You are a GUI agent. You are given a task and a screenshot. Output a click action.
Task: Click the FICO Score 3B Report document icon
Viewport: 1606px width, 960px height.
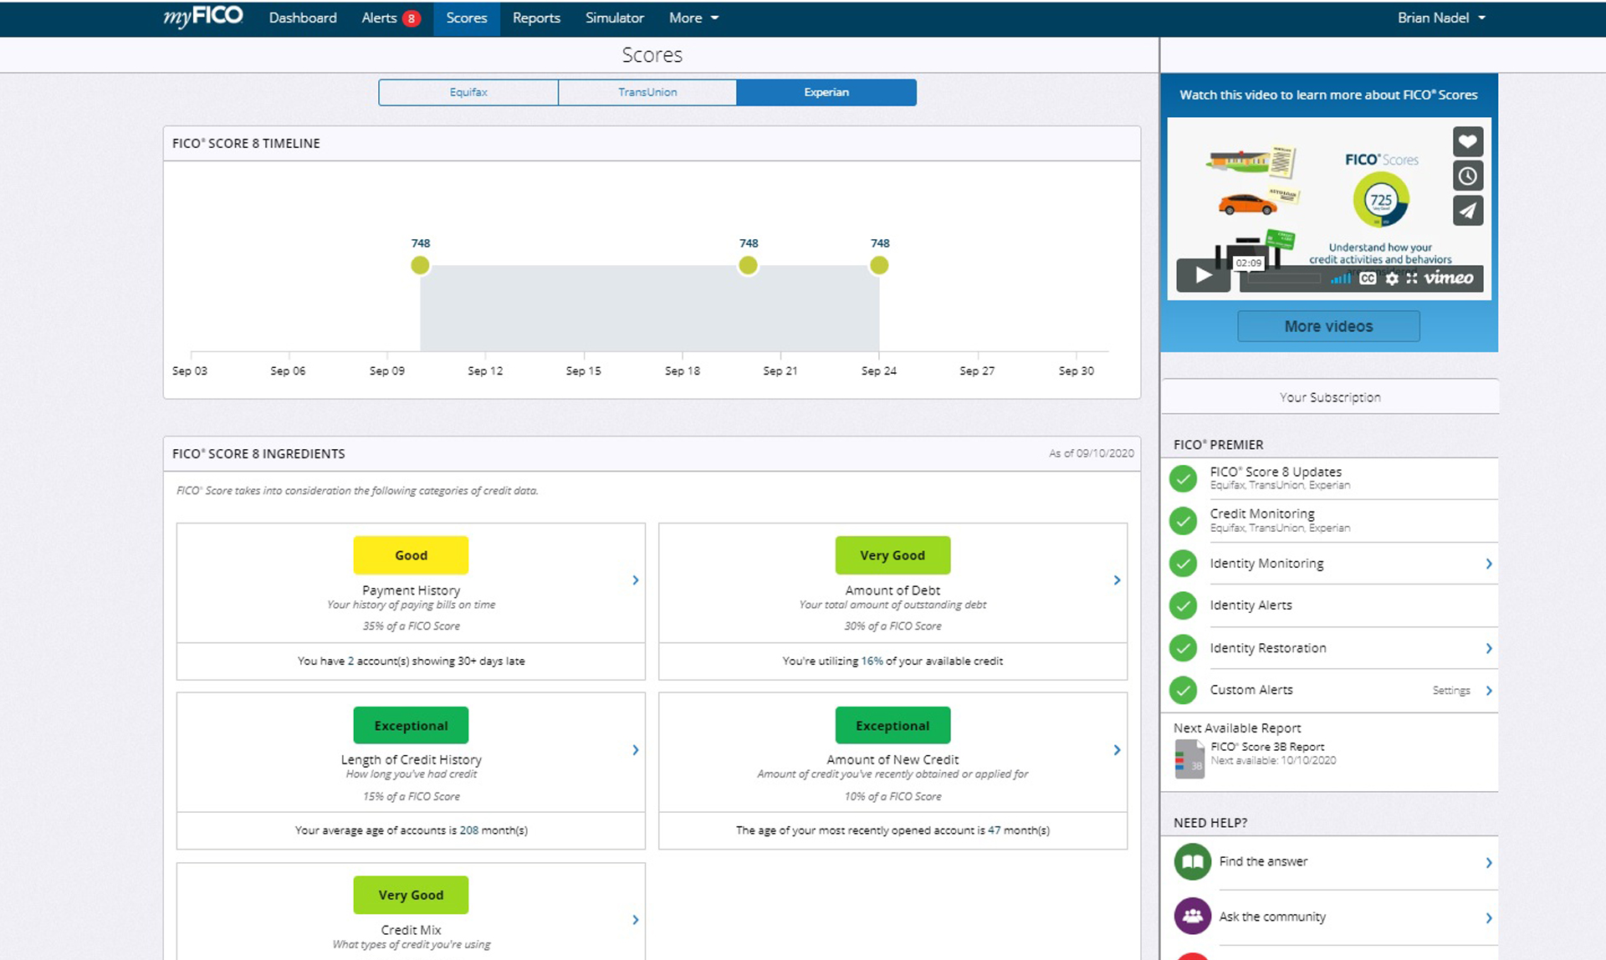click(1189, 759)
